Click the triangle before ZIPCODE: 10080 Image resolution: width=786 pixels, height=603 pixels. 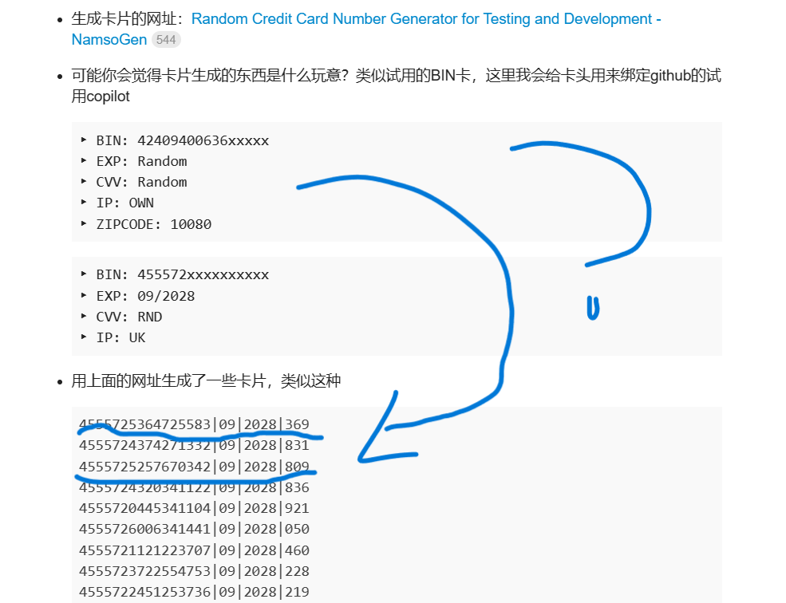[84, 223]
